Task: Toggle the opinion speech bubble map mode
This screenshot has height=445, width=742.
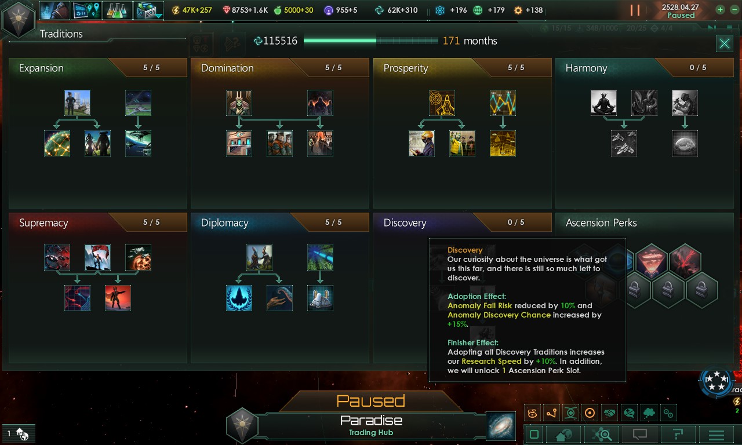Action: coord(629,413)
